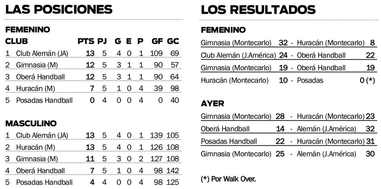Select Posadas Handball in the AYER results
Image resolution: width=381 pixels, height=189 pixels.
coord(229,141)
